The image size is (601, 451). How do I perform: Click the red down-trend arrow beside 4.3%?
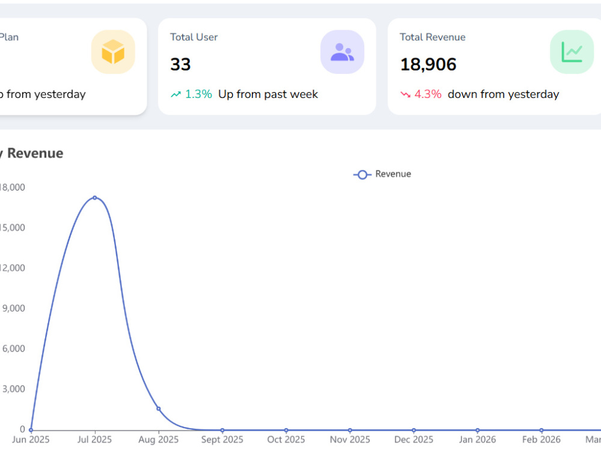[x=405, y=94]
